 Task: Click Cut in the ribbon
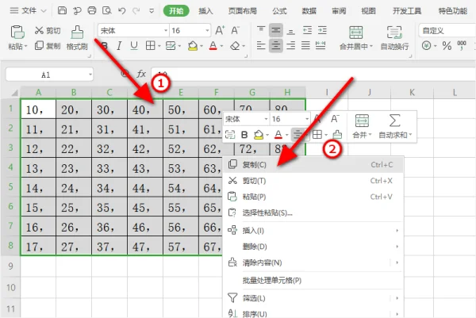pos(48,30)
